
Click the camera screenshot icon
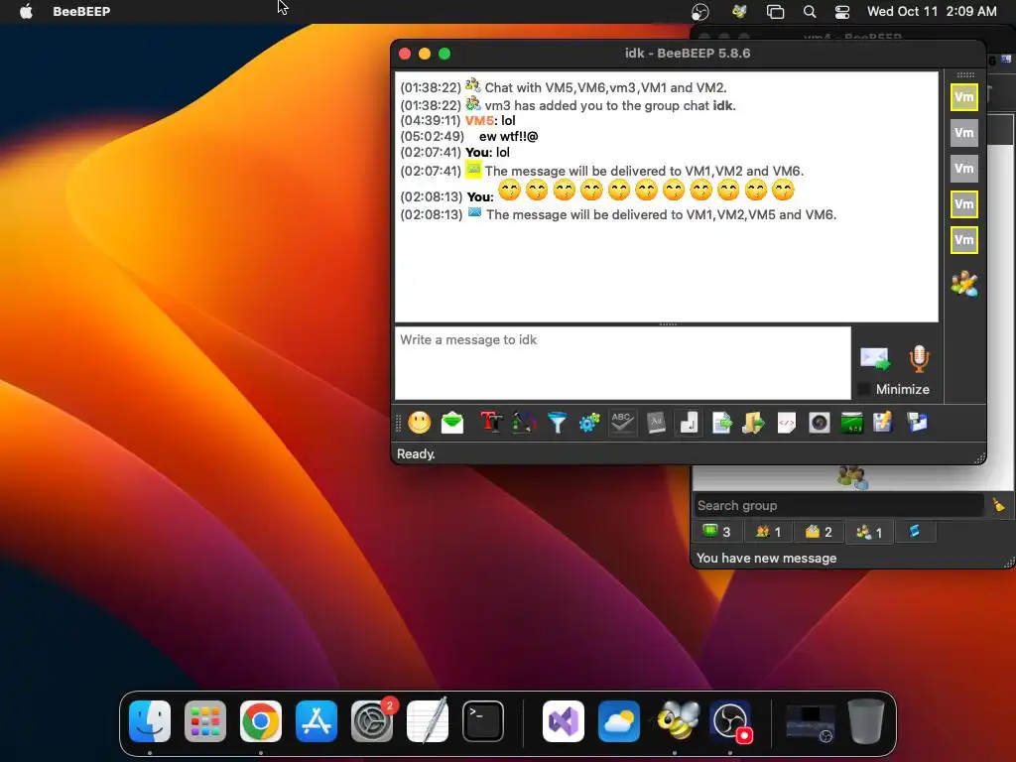pos(819,423)
